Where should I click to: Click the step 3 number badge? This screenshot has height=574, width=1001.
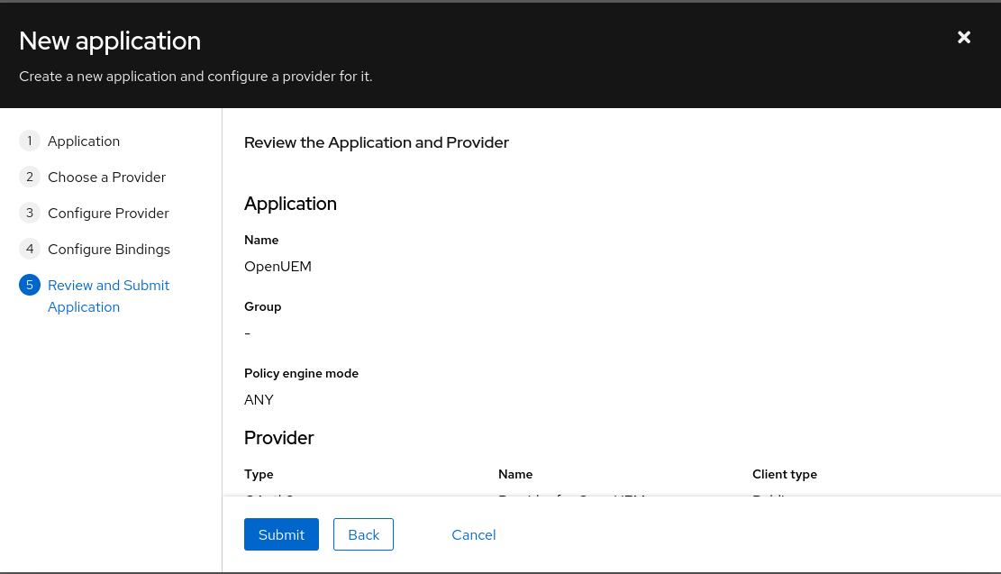coord(30,214)
